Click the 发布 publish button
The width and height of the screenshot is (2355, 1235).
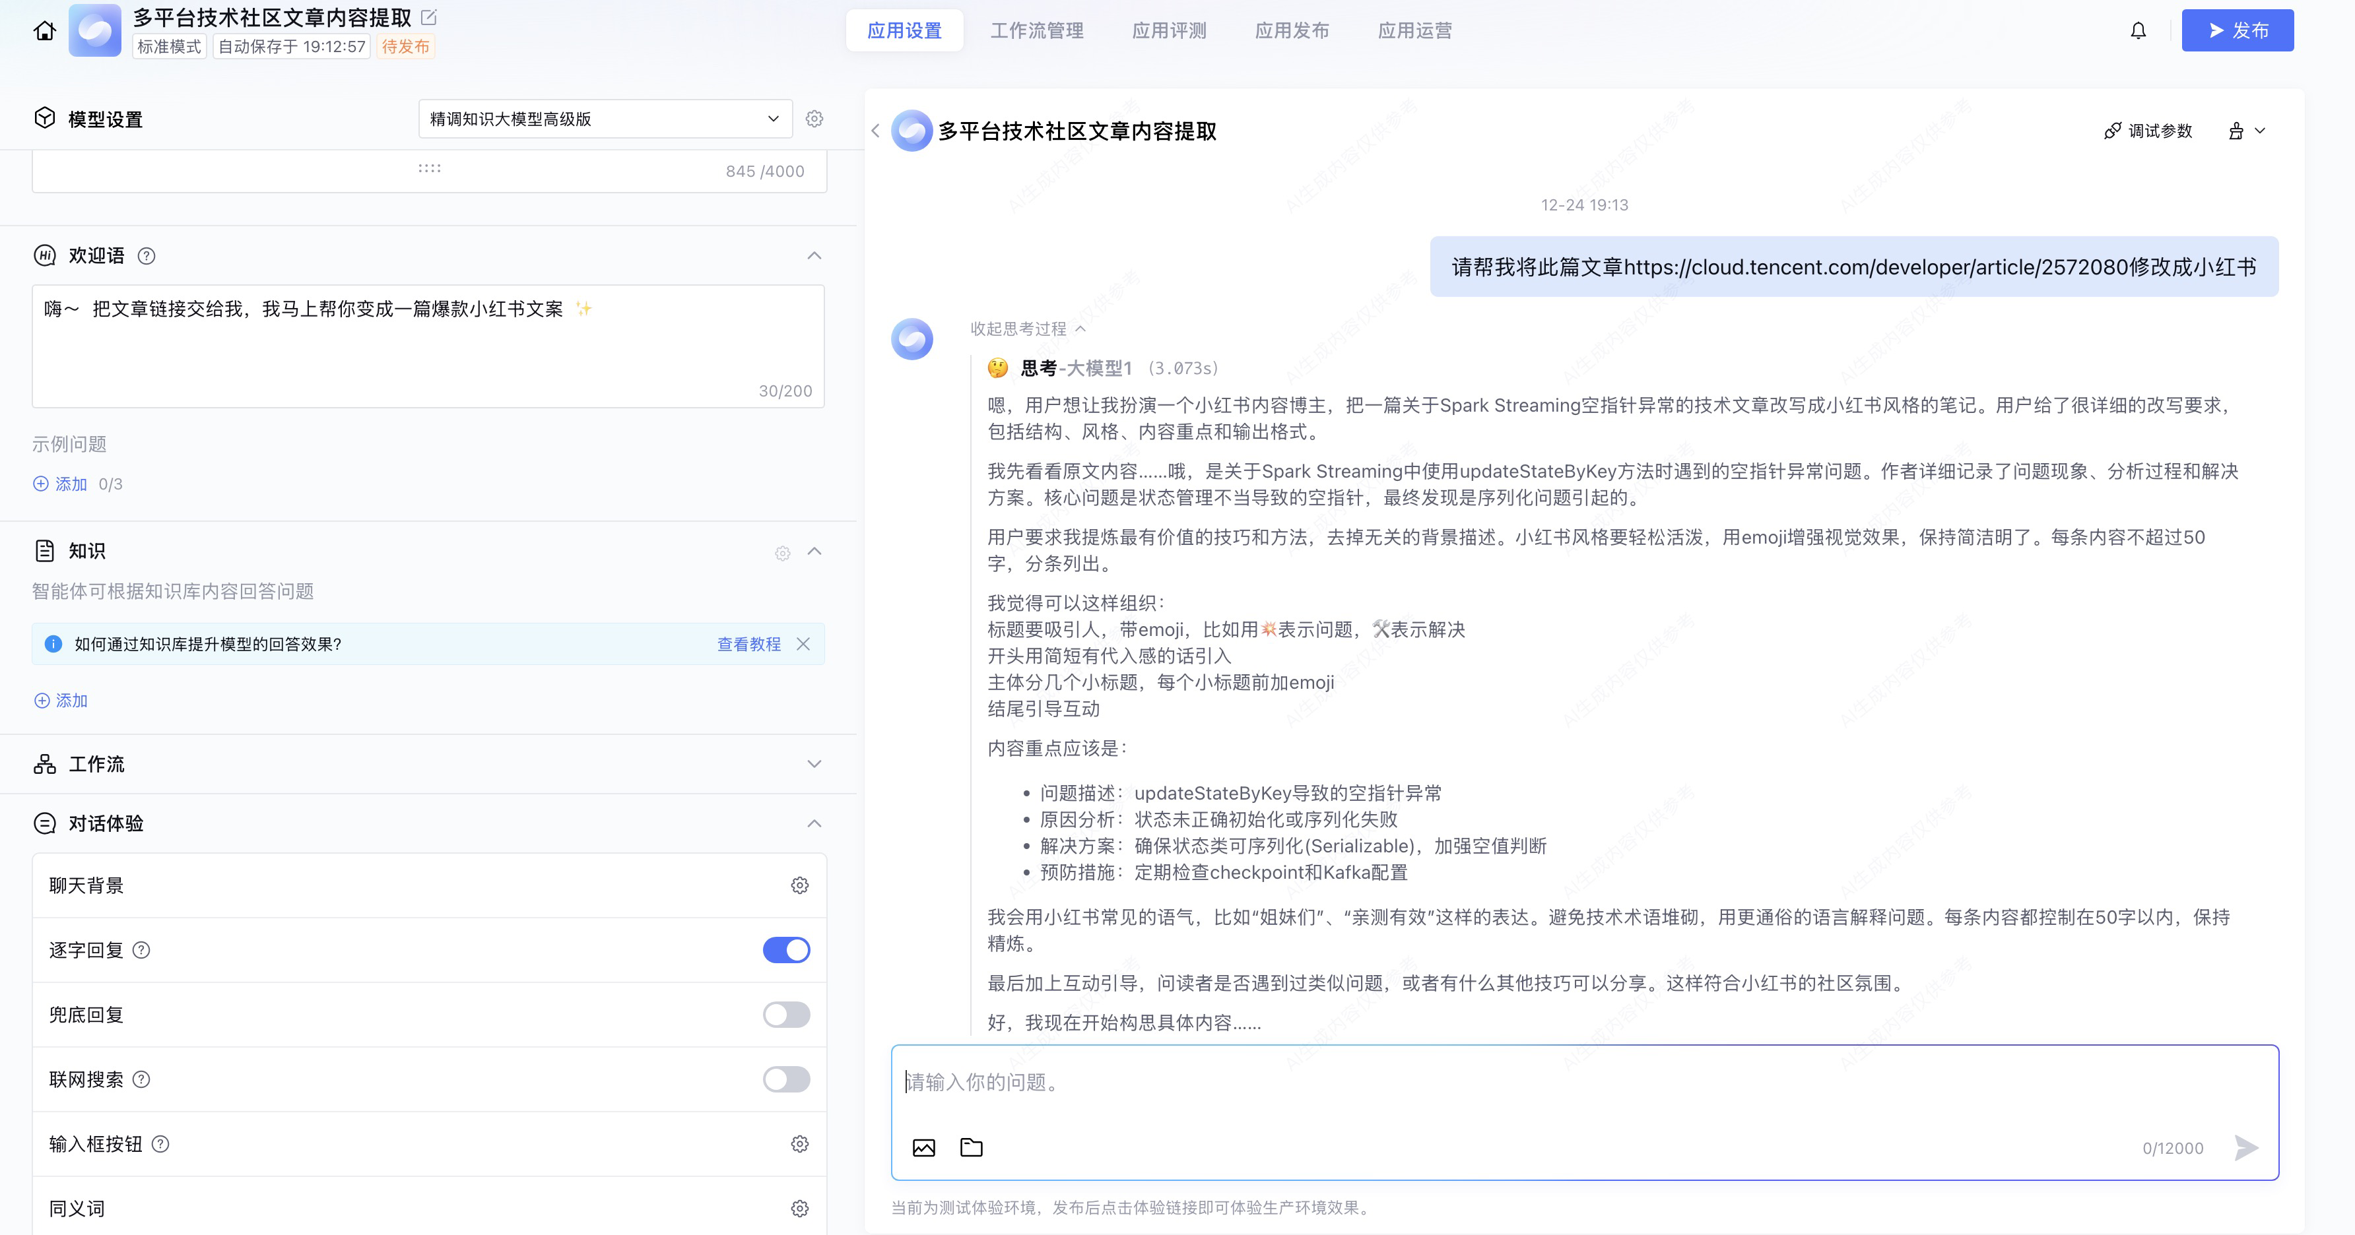[2237, 31]
